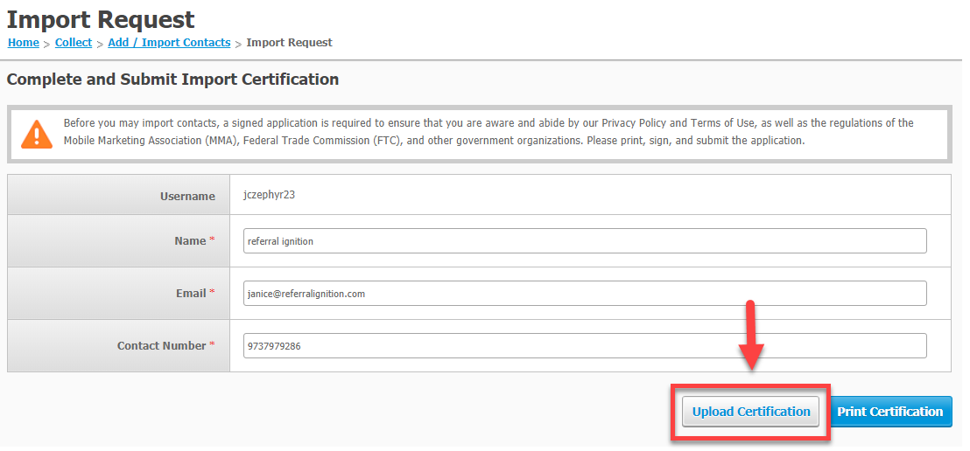Screen dimensions: 970x451
Task: Click the Contact Number field label
Action: pos(161,346)
